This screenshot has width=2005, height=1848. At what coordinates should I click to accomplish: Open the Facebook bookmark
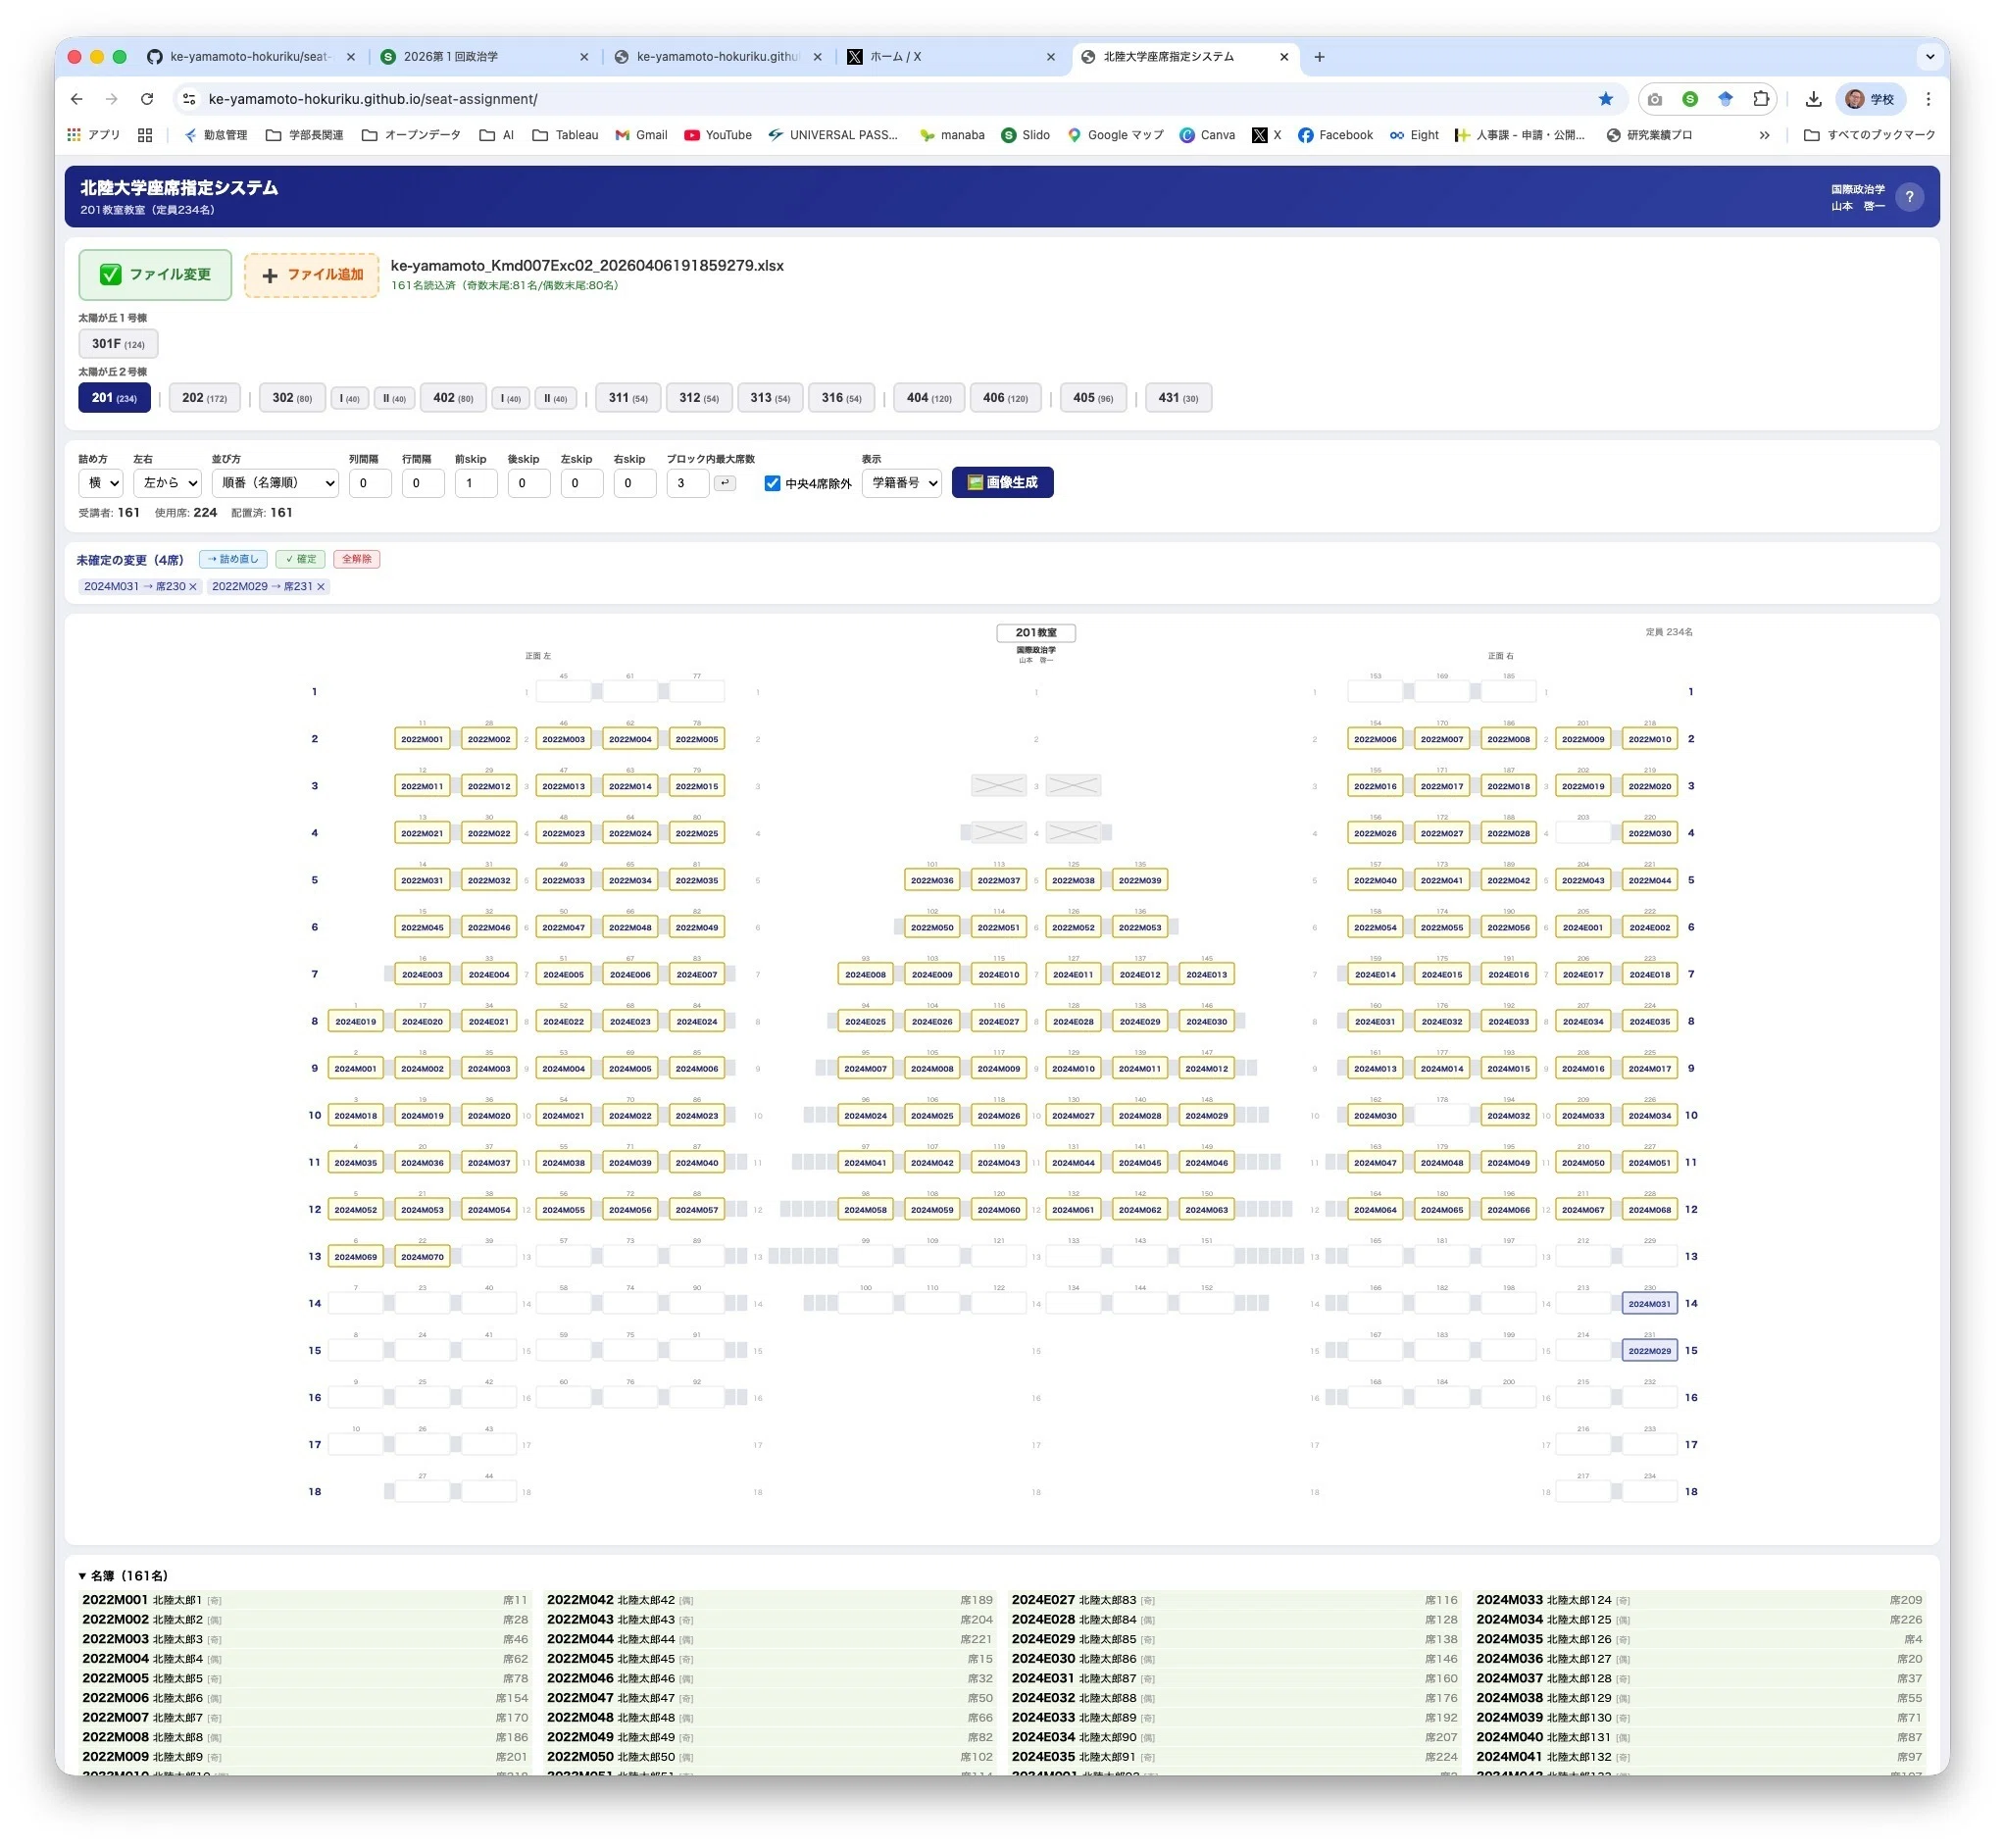(x=1335, y=135)
